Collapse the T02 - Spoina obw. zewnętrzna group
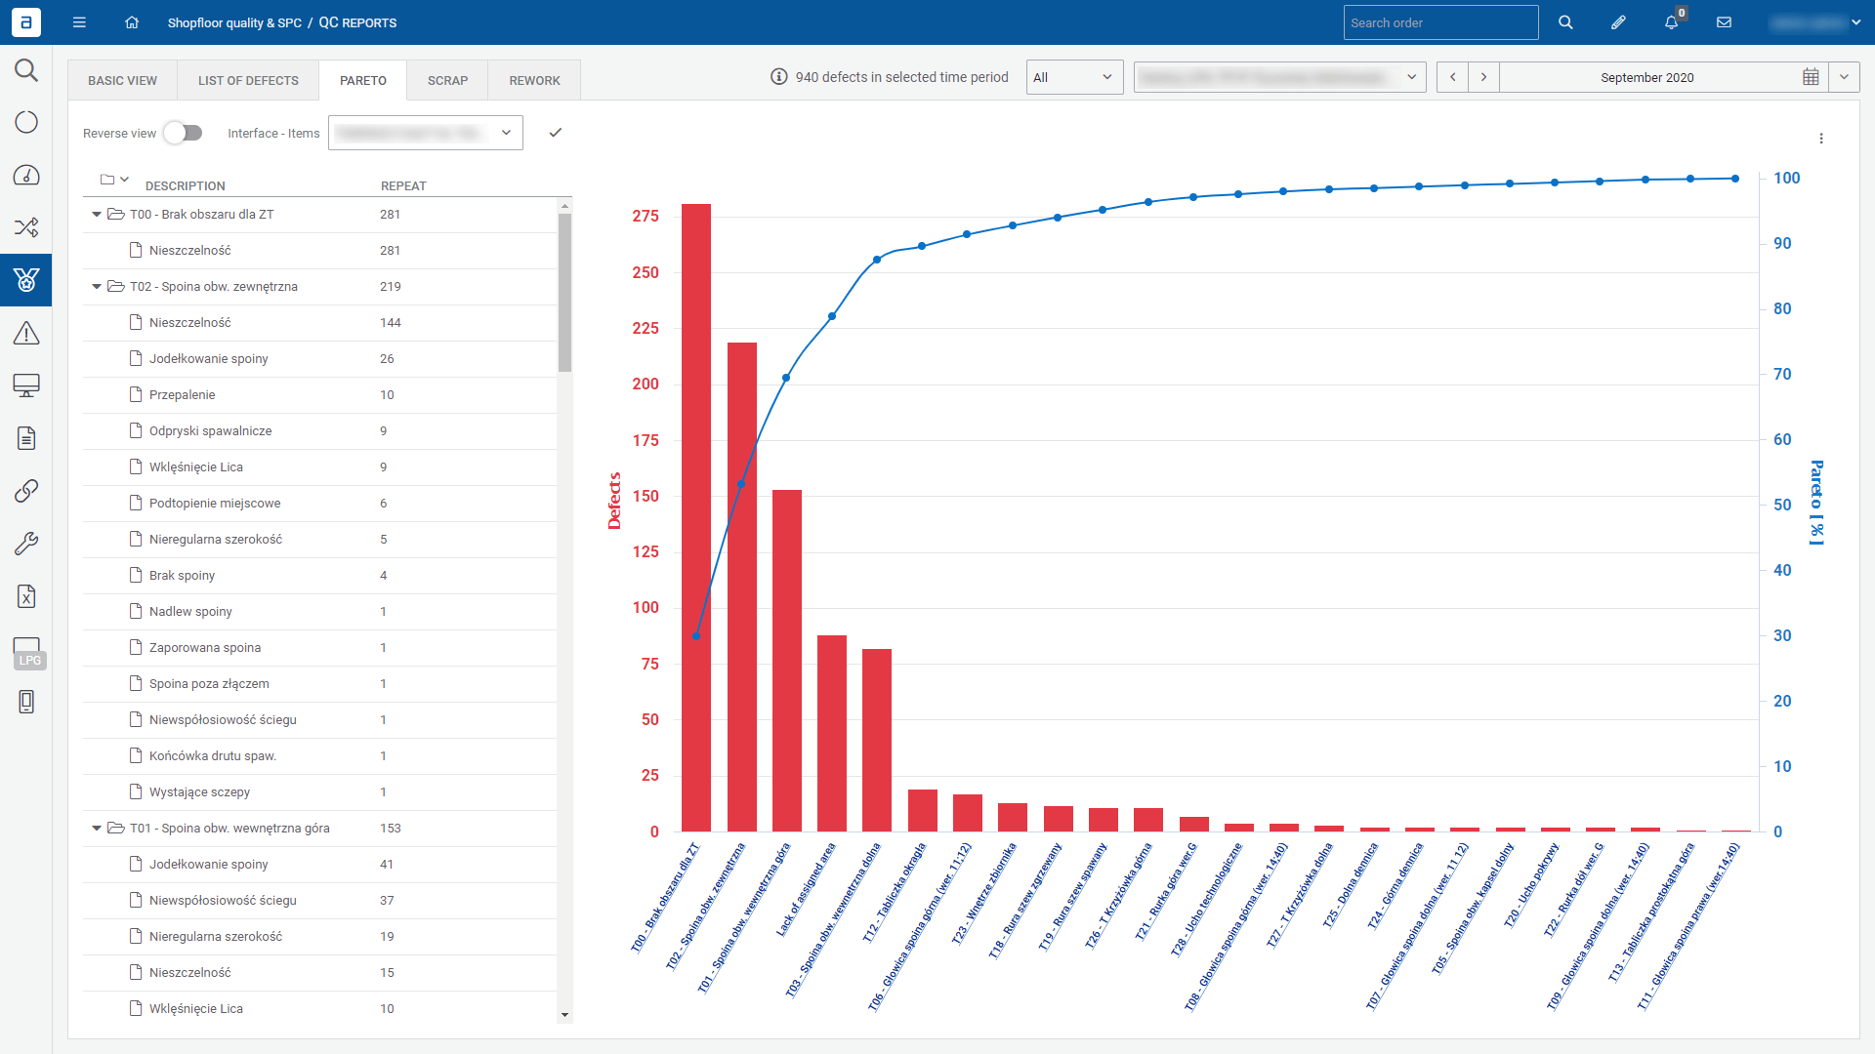Screen dimensions: 1875x1054 pyautogui.click(x=97, y=287)
